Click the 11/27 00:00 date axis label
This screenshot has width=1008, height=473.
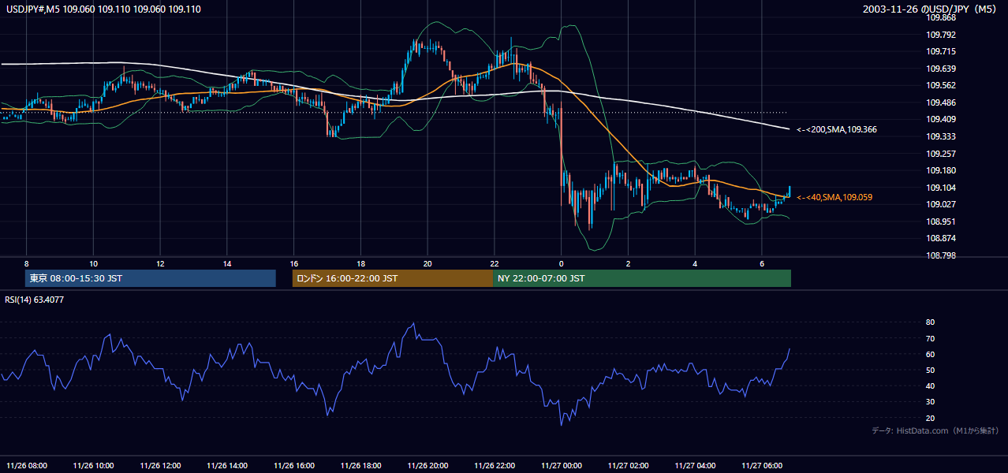coord(562,465)
